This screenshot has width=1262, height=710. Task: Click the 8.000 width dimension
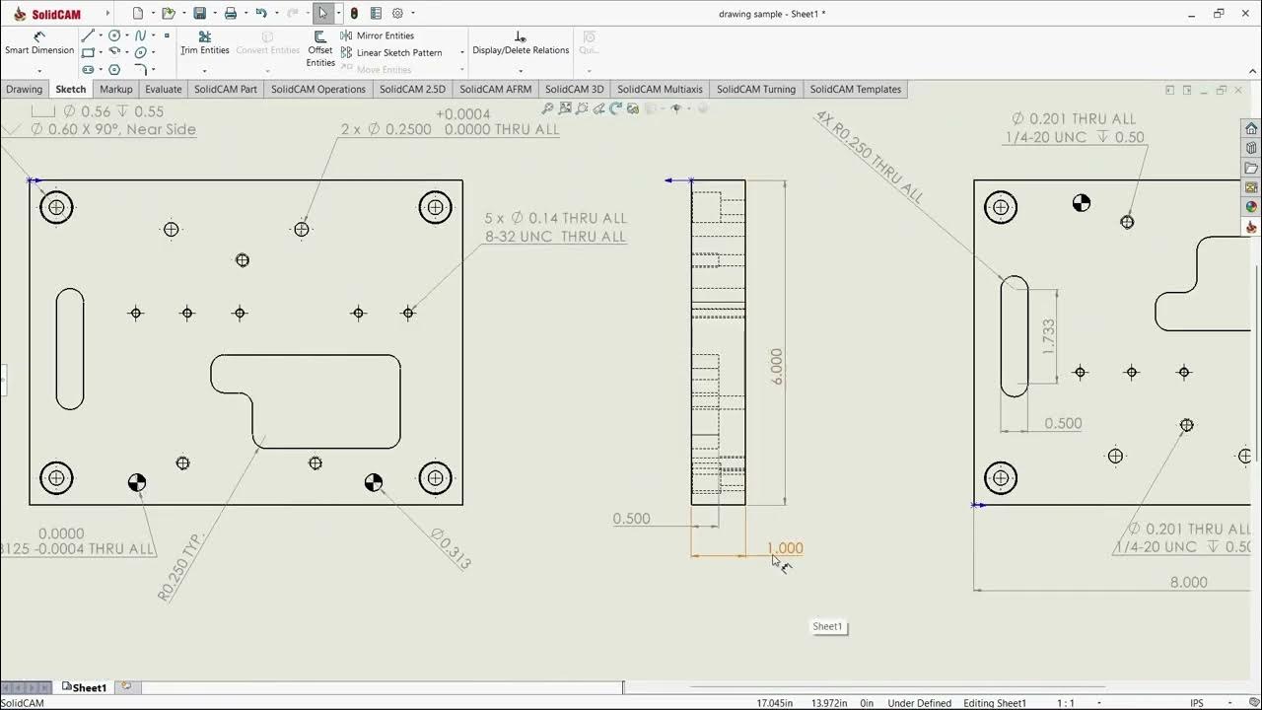(x=1189, y=582)
